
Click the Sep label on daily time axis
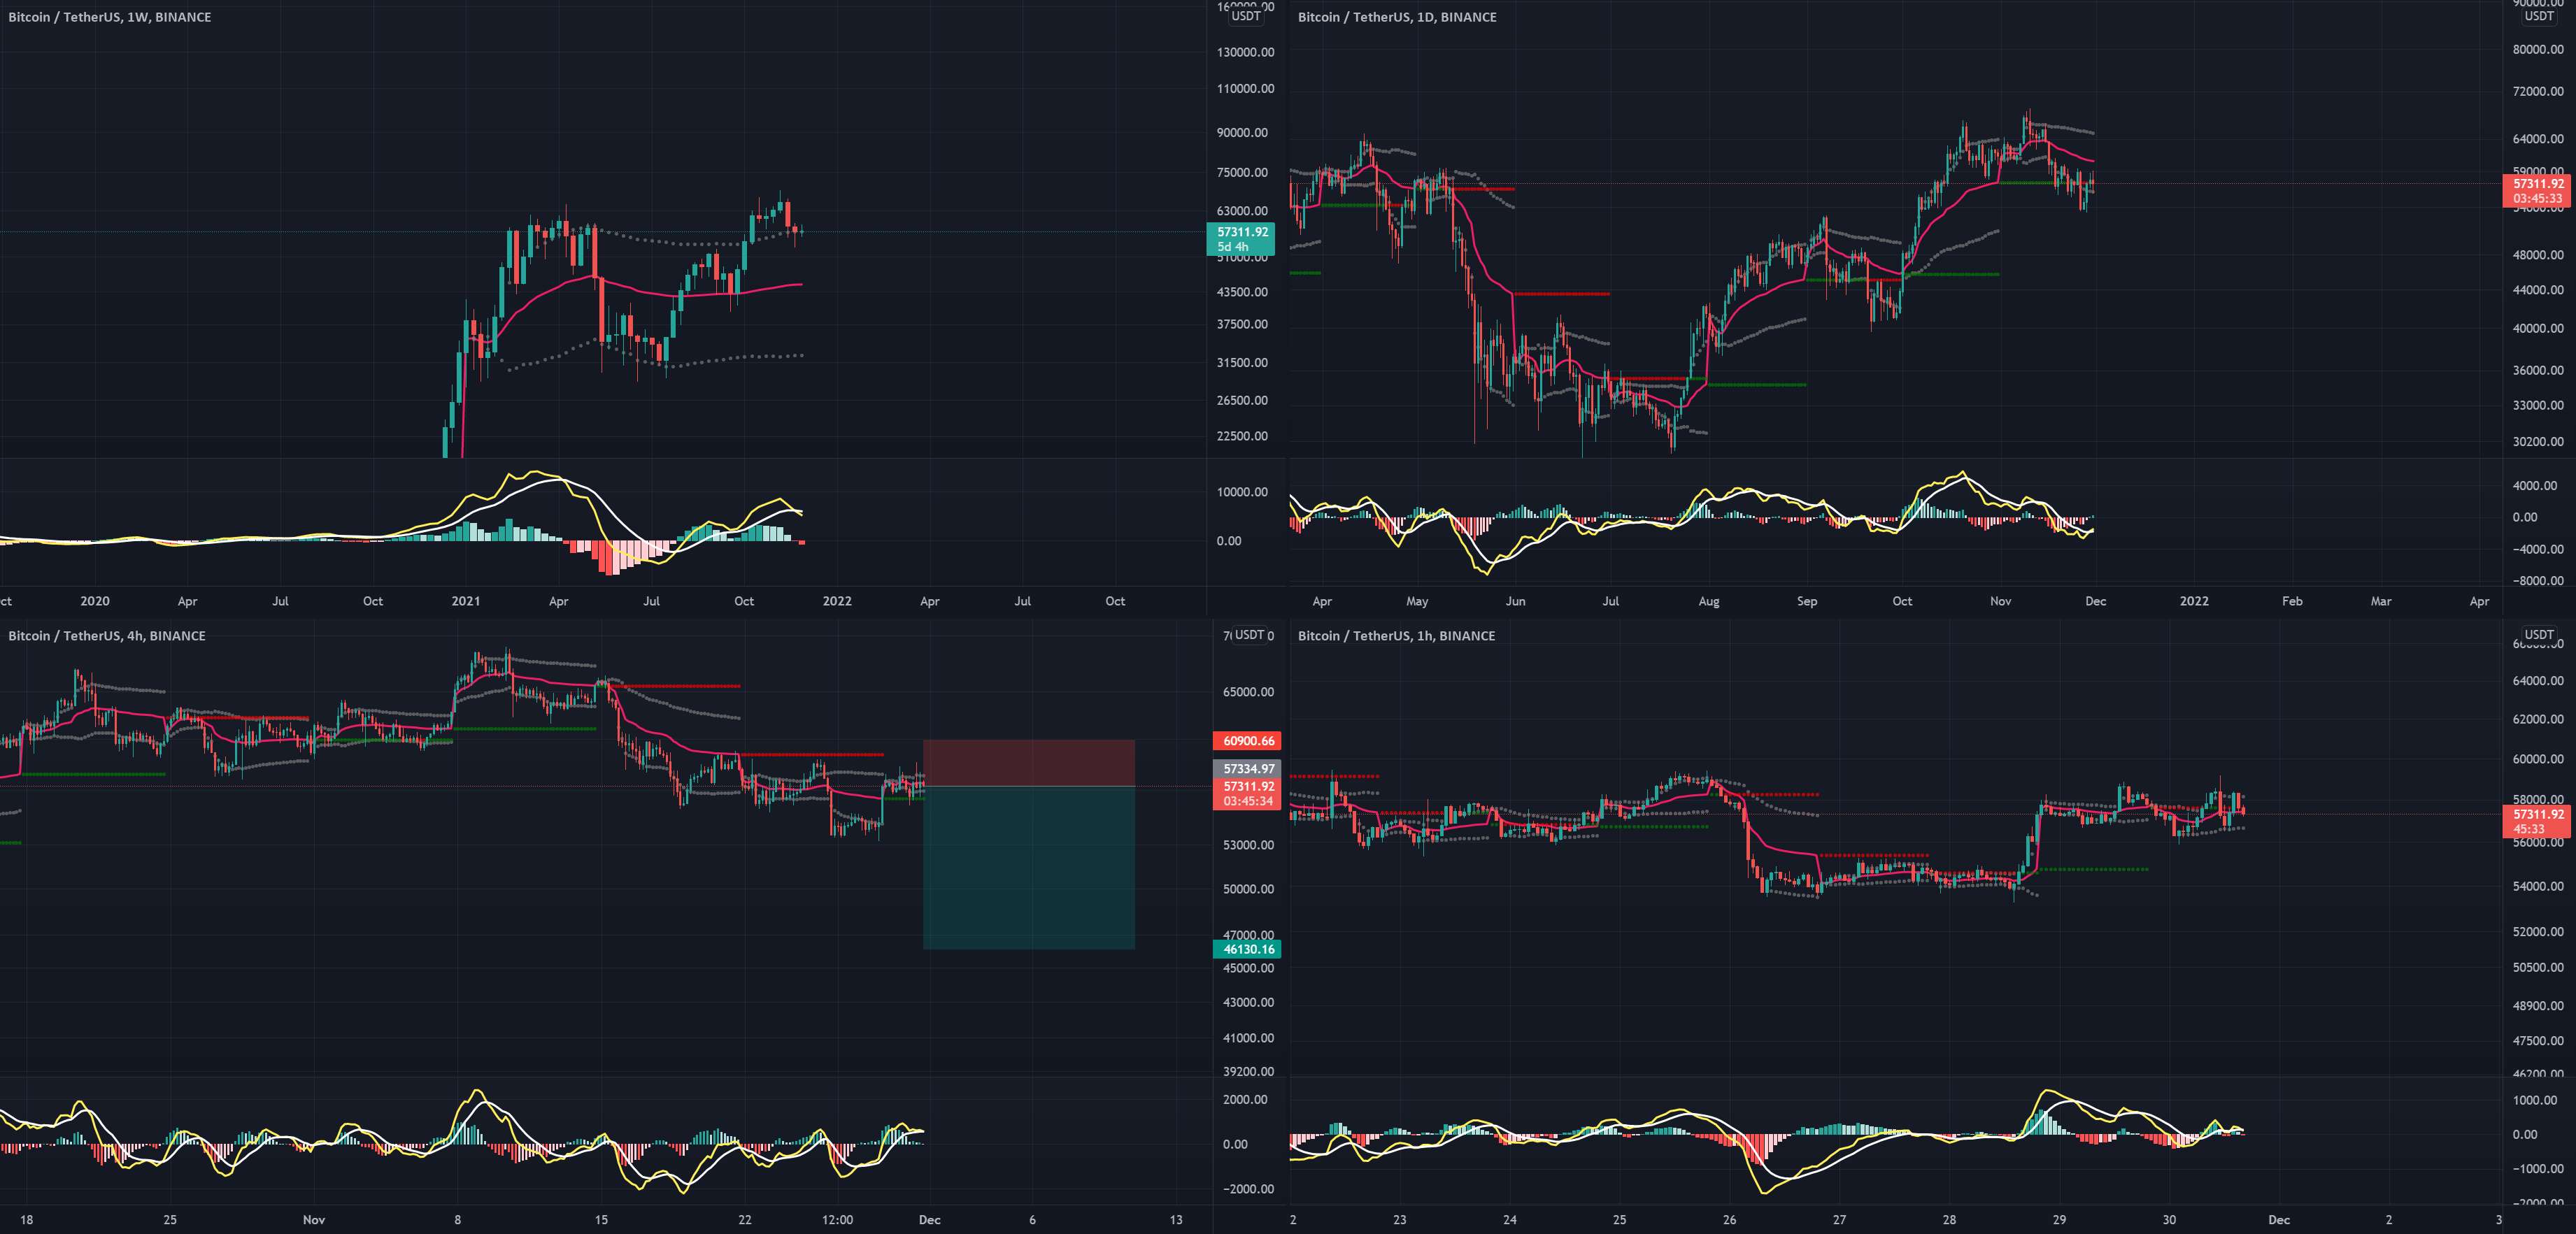point(1807,601)
